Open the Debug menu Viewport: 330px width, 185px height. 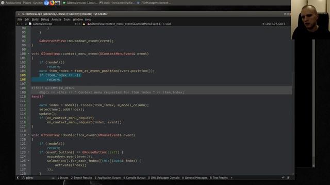click(x=45, y=20)
